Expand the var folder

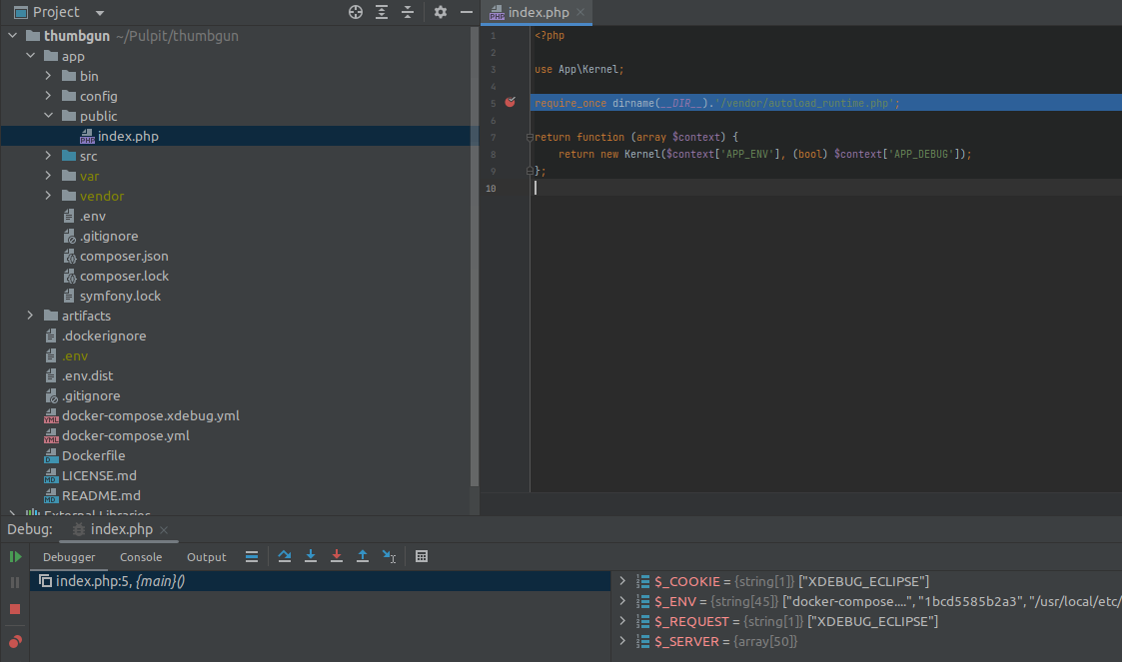pyautogui.click(x=48, y=176)
